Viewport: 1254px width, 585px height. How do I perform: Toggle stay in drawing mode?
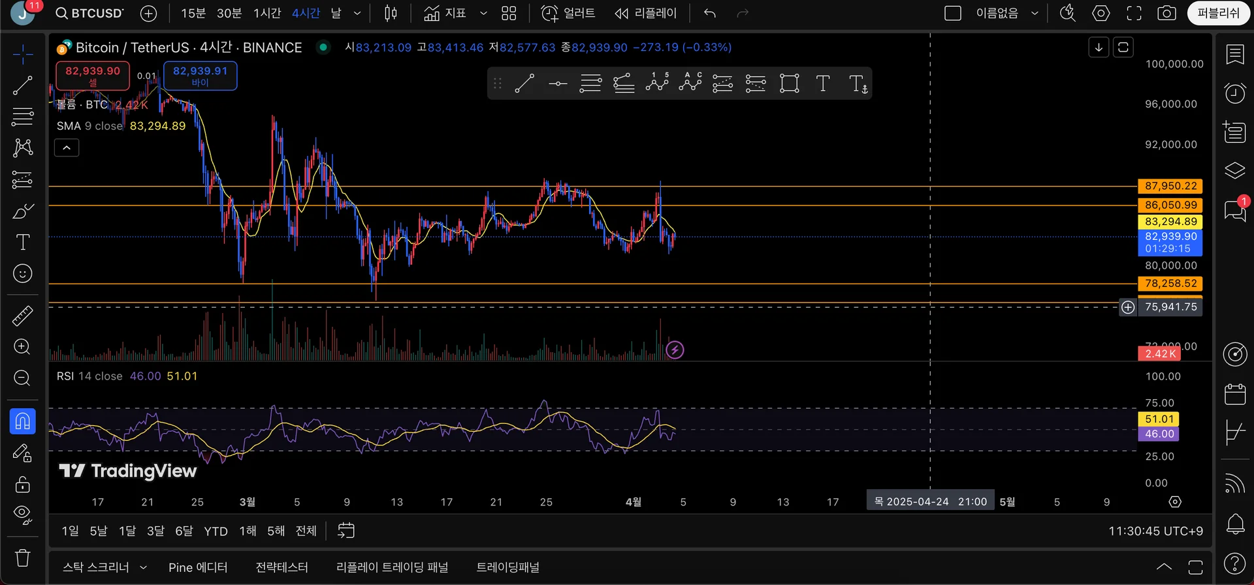(23, 453)
